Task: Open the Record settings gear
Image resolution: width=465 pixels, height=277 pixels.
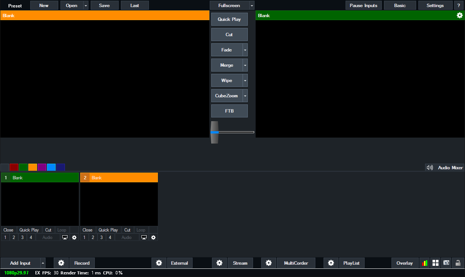Action: click(61, 263)
